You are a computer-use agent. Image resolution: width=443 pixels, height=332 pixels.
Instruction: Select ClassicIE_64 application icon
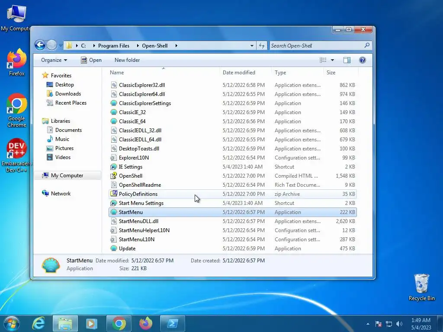pos(114,121)
